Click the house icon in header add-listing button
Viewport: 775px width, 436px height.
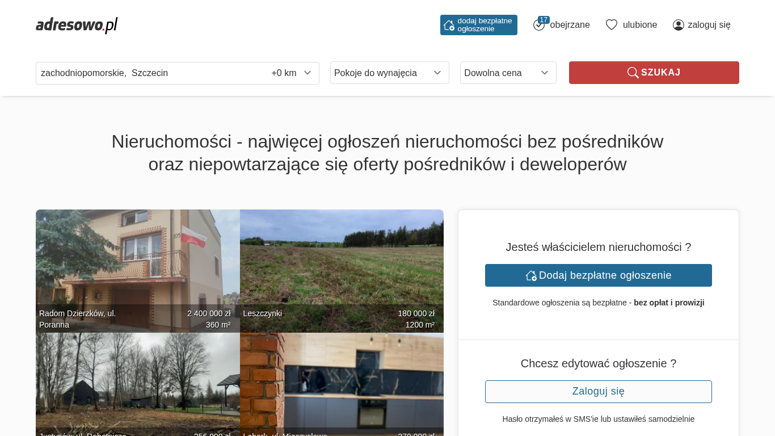[x=449, y=25]
